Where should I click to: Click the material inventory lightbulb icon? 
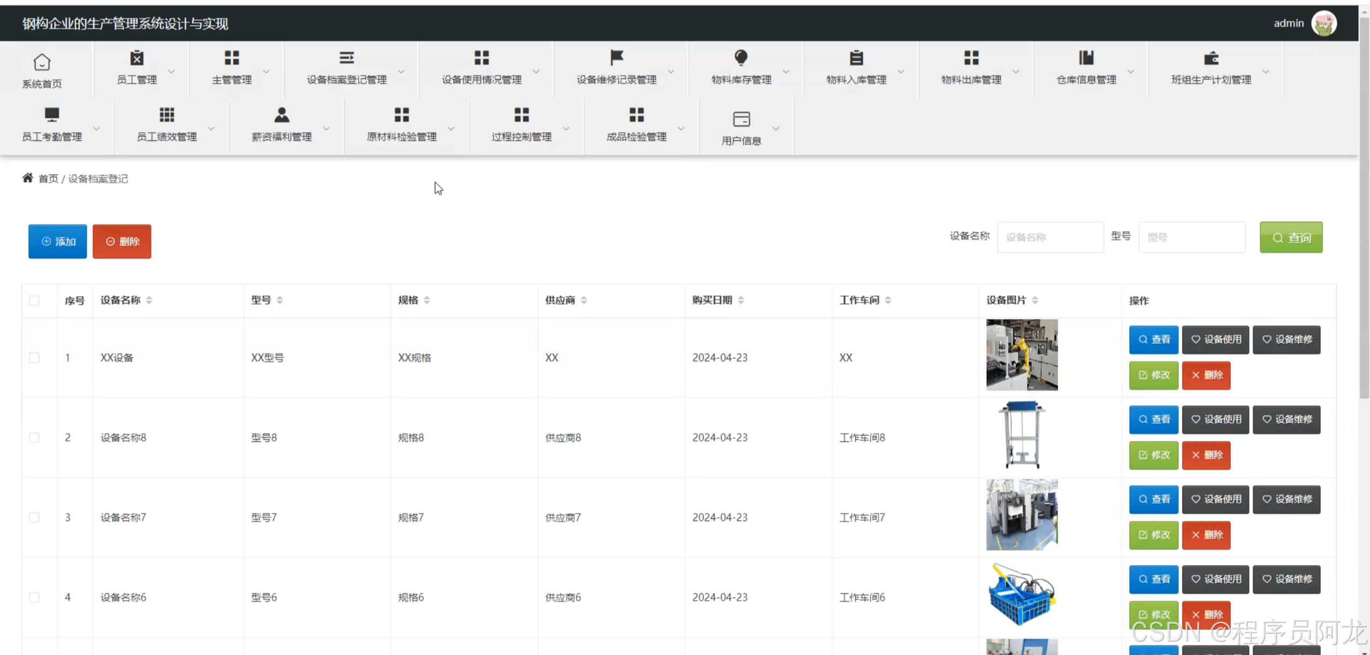(x=741, y=57)
